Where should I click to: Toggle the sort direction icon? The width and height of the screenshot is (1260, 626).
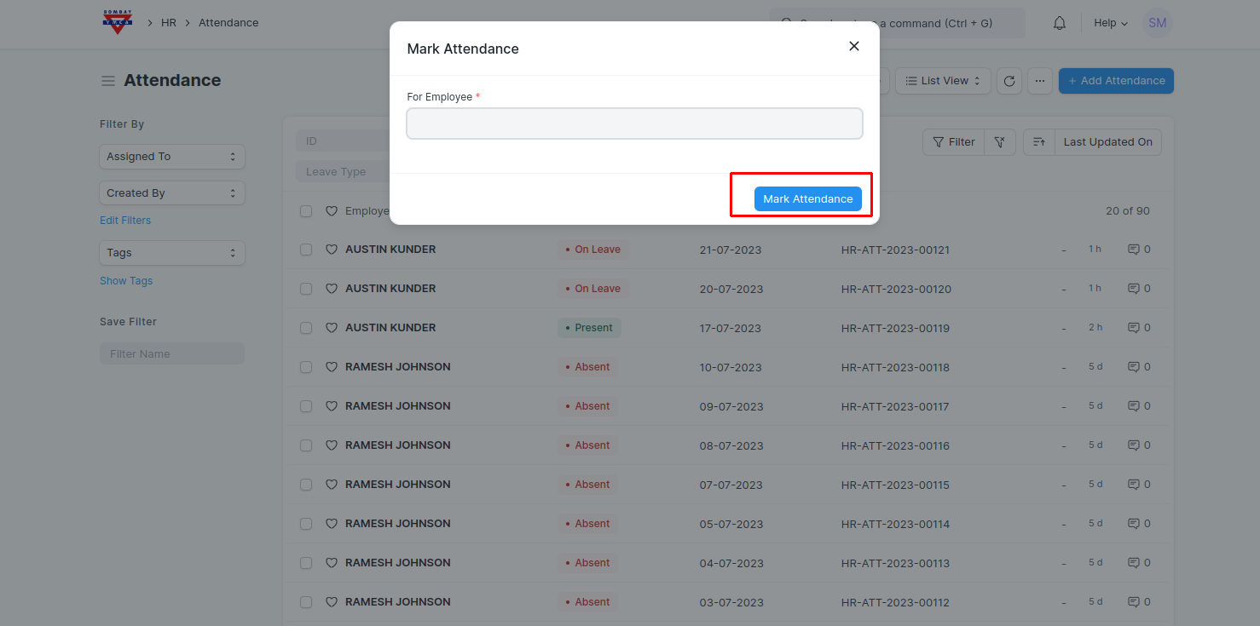pyautogui.click(x=1038, y=142)
